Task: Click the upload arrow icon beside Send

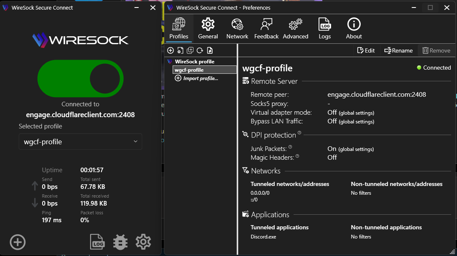Action: point(35,186)
